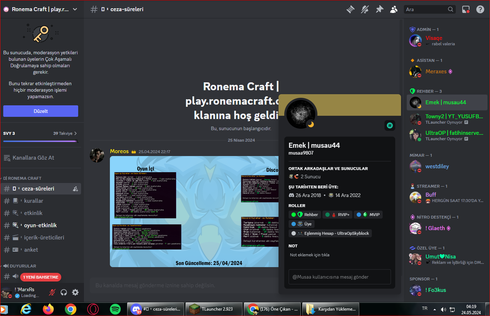490x316 pixels.
Task: Open the pinned Chrome icon on the taskbar
Action: tap(70, 309)
